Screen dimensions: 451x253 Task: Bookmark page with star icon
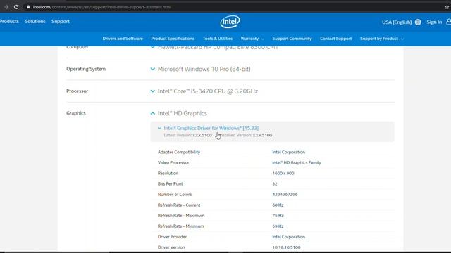pos(447,7)
